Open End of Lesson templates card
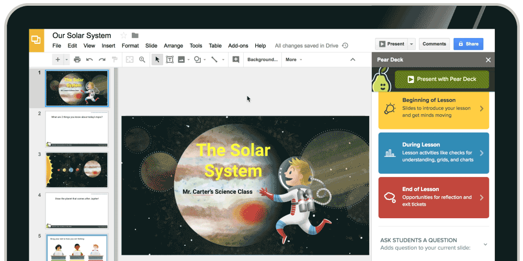523x261 pixels. pos(434,197)
